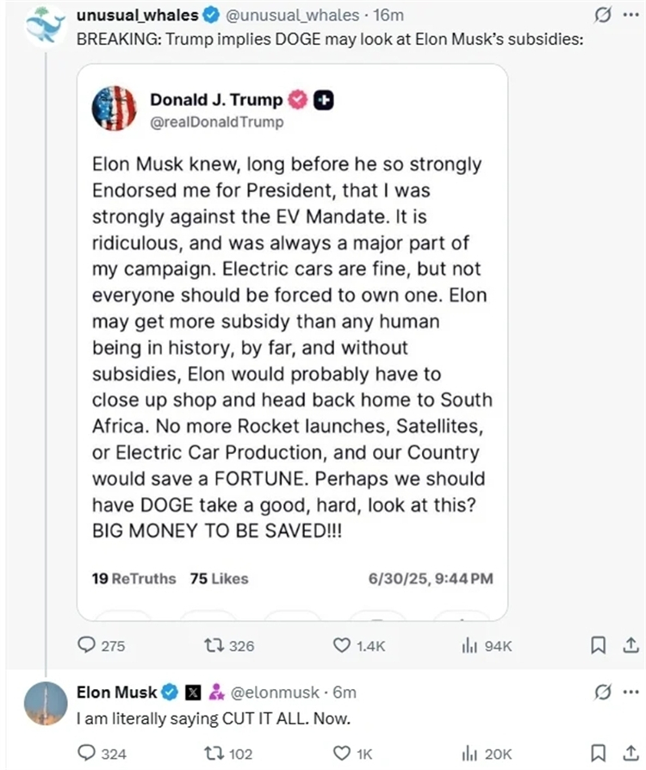This screenshot has width=646, height=770.
Task: Reply to the unusual_whales post
Action: click(87, 646)
